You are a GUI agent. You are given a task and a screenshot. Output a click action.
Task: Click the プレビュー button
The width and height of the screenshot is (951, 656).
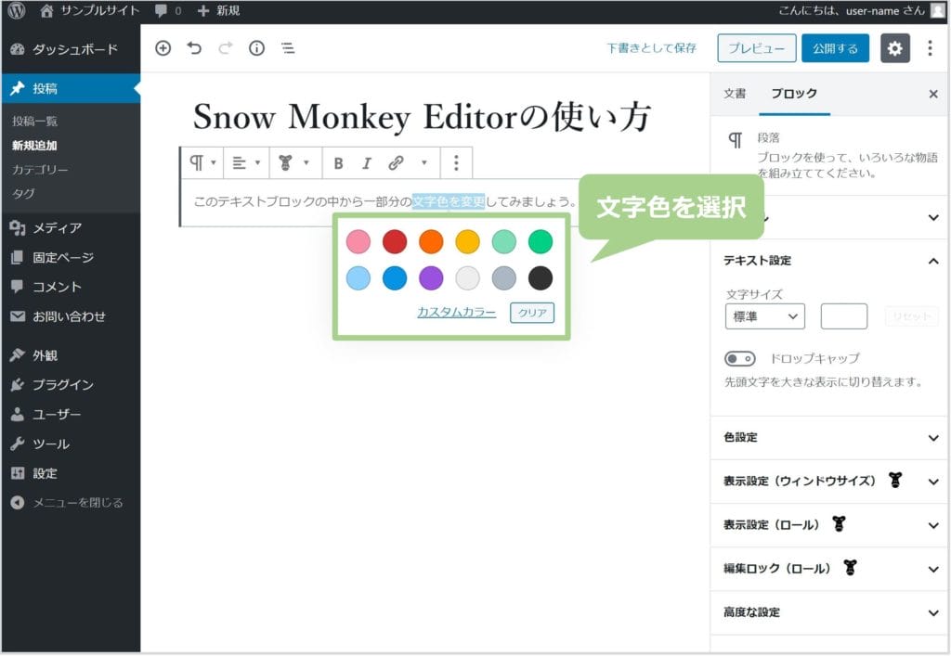point(756,48)
